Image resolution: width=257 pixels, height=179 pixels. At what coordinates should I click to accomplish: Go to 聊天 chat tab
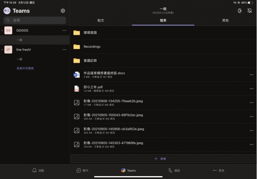click(x=82, y=170)
